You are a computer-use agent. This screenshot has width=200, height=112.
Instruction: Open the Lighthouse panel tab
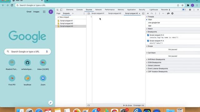pos(154,10)
